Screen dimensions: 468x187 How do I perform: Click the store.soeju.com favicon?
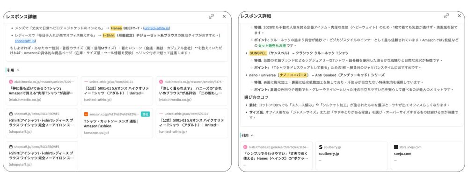pos(396,147)
